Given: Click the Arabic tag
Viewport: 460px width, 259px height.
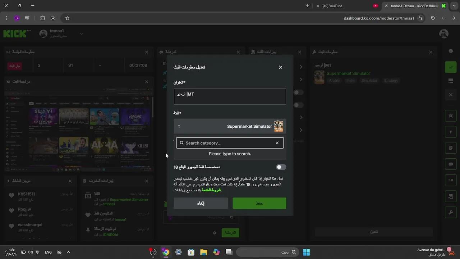Looking at the screenshot, I should pos(334,81).
